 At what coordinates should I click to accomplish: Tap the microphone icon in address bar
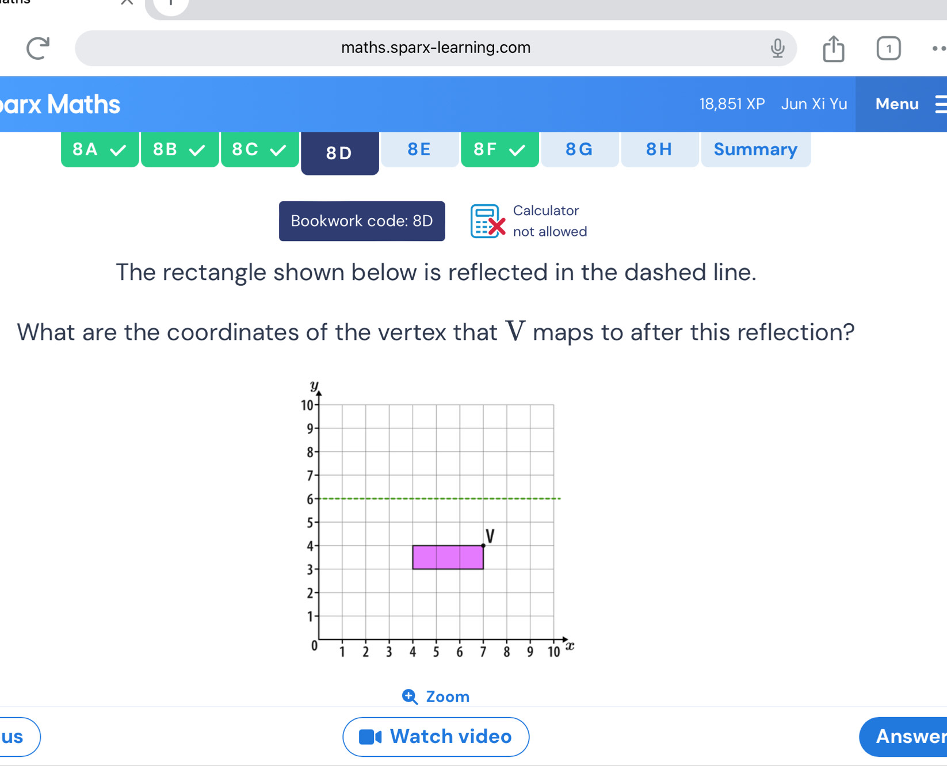777,48
